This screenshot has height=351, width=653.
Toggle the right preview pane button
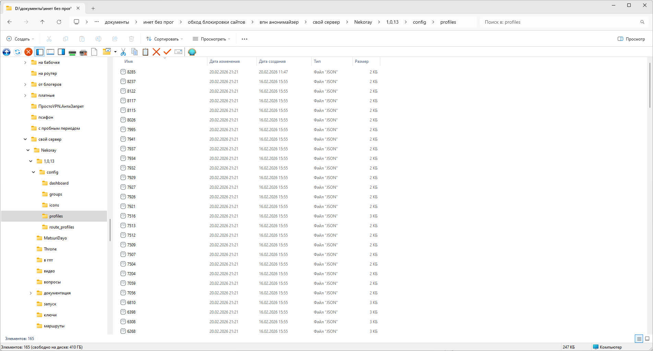(x=61, y=52)
